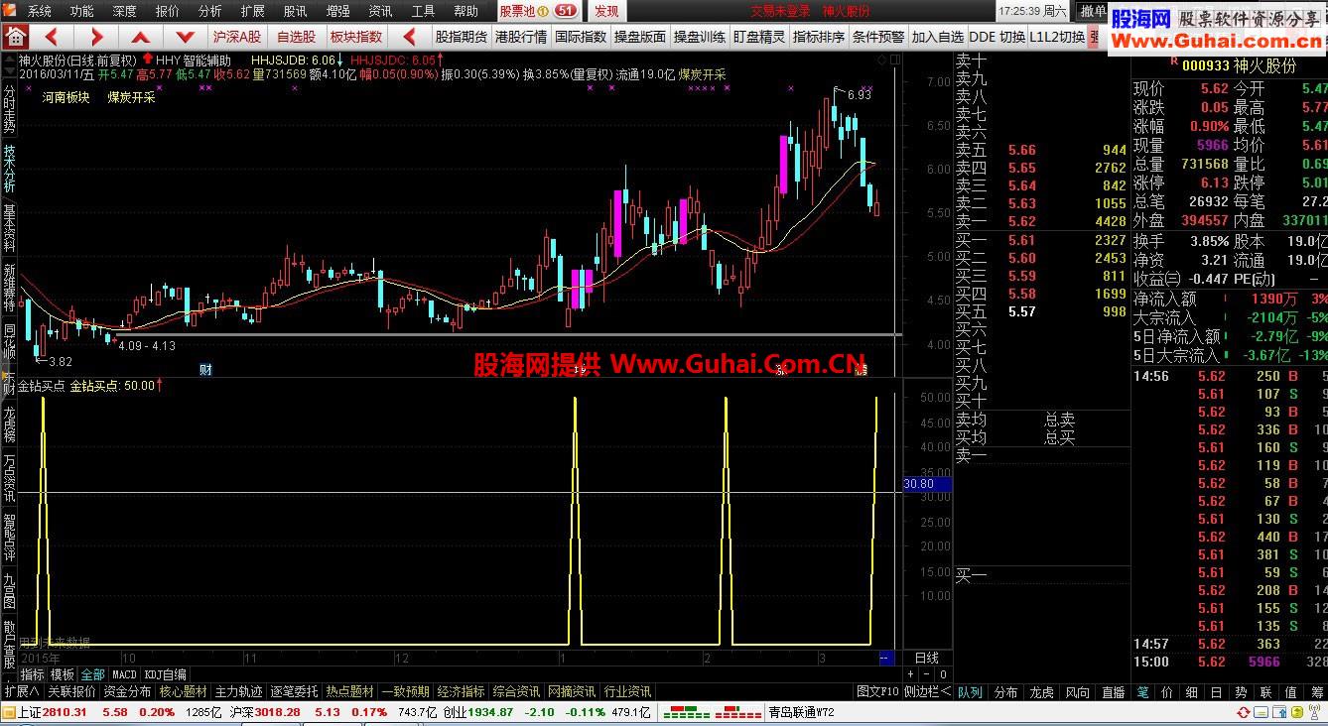Click the 买一 price 5.61 in the order book
The height and width of the screenshot is (726, 1328).
[1021, 240]
